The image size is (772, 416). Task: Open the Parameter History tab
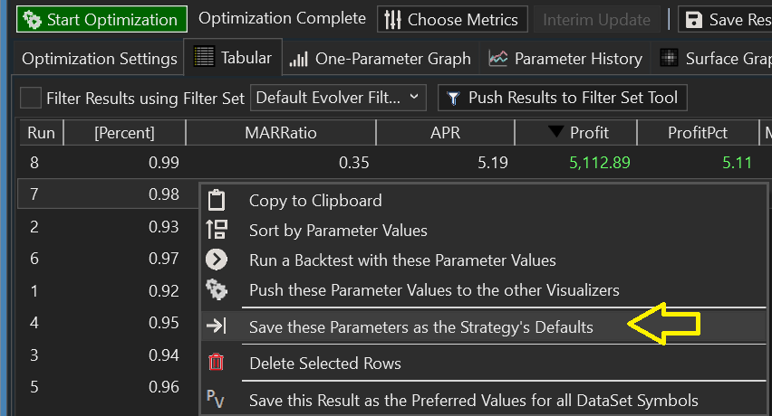[566, 59]
